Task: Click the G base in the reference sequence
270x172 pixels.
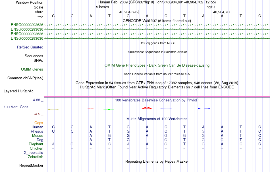Action: (x=128, y=16)
